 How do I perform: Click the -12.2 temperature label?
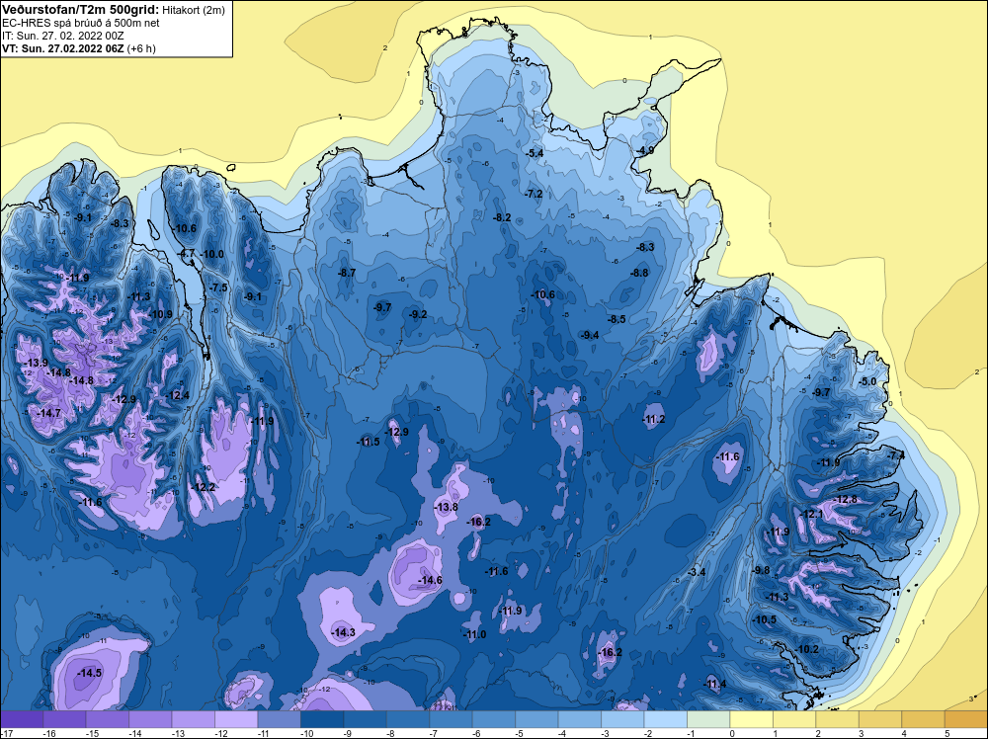(204, 487)
